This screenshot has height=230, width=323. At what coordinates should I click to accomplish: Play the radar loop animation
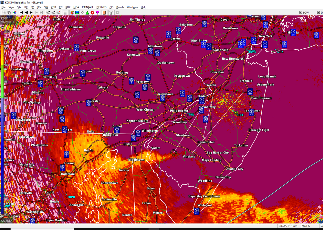31,12
